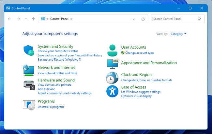Select Change account type link
This screenshot has height=134, width=212.
pyautogui.click(x=139, y=53)
